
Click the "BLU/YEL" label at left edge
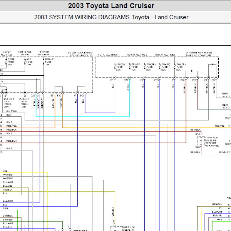click(x=8, y=186)
